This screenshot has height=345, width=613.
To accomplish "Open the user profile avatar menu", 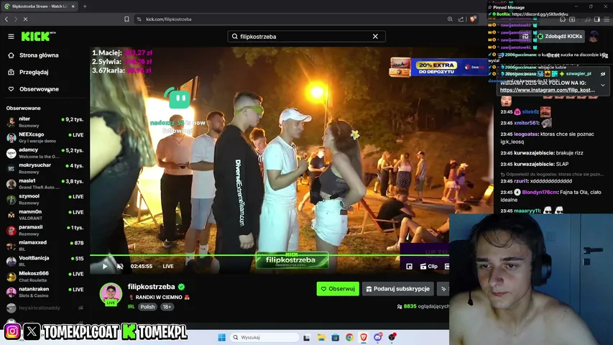I will point(594,37).
